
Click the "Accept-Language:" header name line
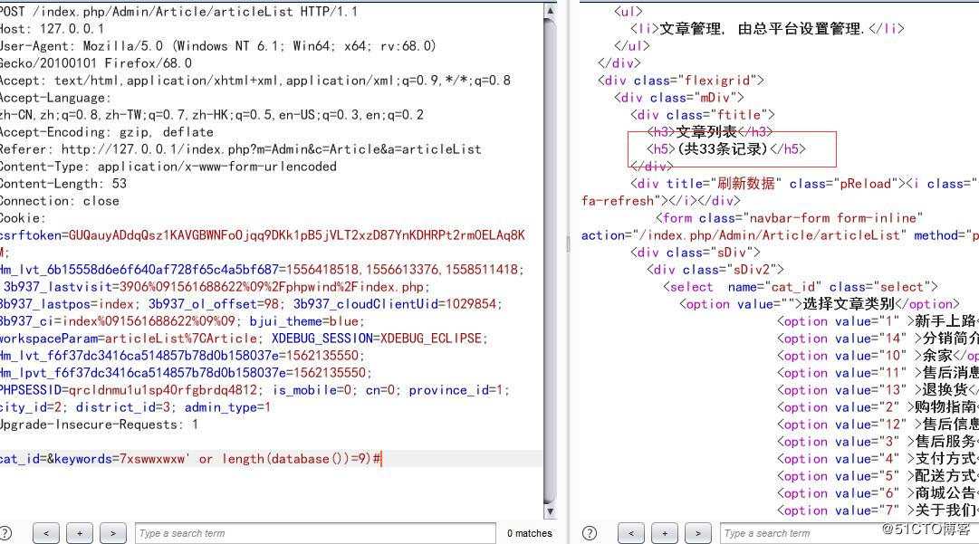tap(55, 98)
